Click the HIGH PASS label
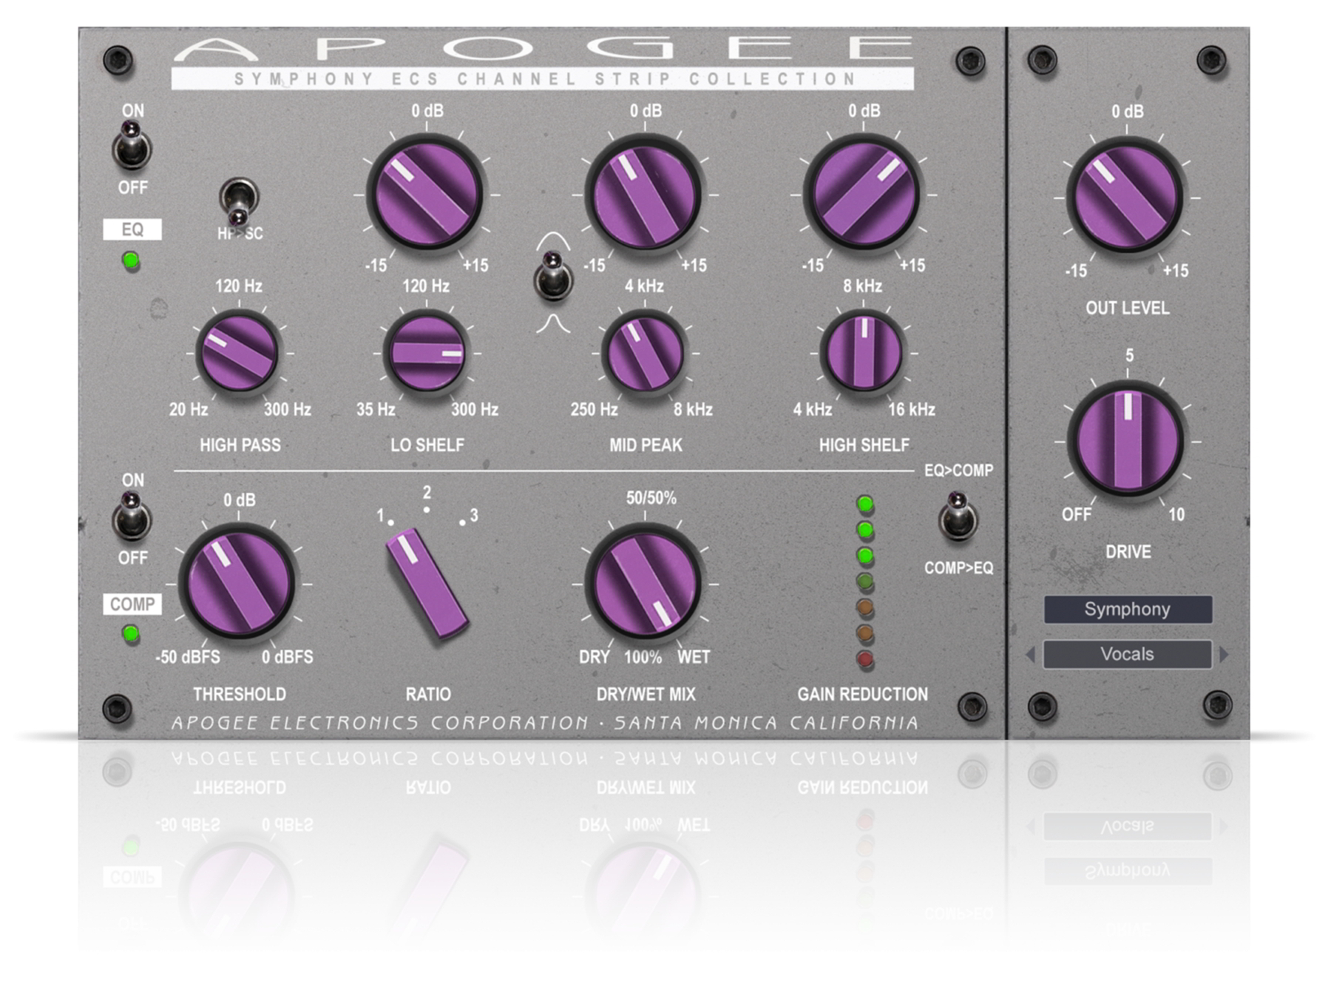This screenshot has height=984, width=1331. [x=240, y=445]
